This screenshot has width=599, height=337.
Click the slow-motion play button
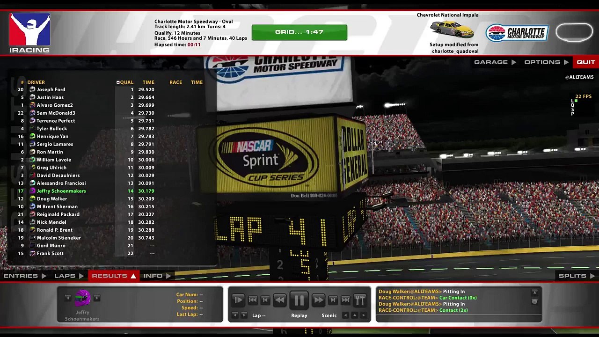coord(238,300)
